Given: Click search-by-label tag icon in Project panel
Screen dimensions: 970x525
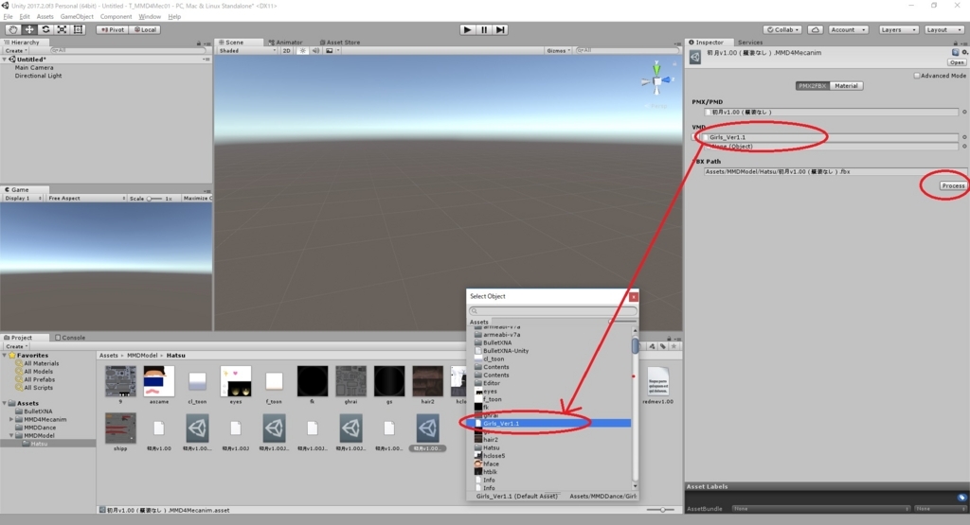Looking at the screenshot, I should [662, 346].
